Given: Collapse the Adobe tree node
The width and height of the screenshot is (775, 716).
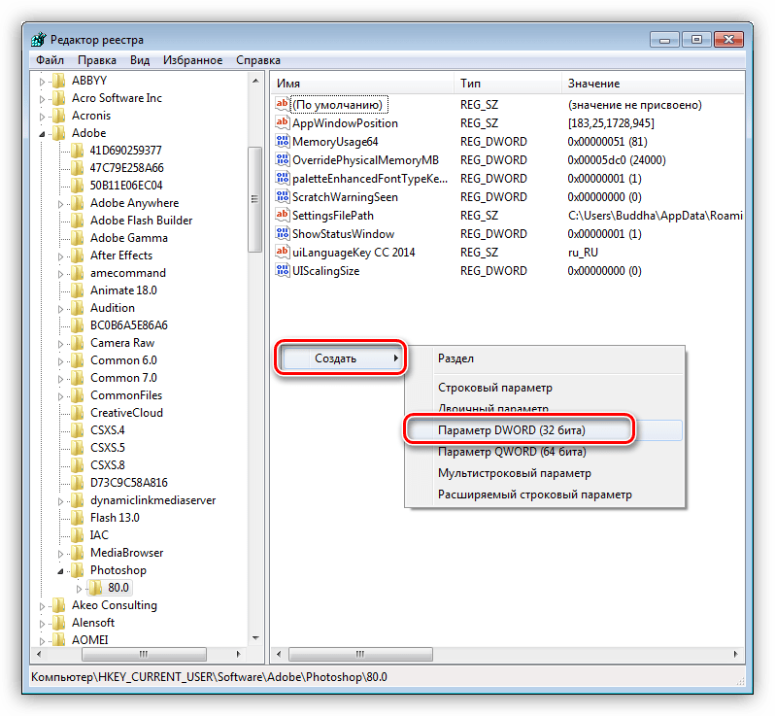Looking at the screenshot, I should [42, 133].
